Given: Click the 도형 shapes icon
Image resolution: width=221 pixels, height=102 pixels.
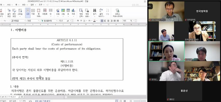Looking at the screenshot, I should pyautogui.click(x=58, y=12).
